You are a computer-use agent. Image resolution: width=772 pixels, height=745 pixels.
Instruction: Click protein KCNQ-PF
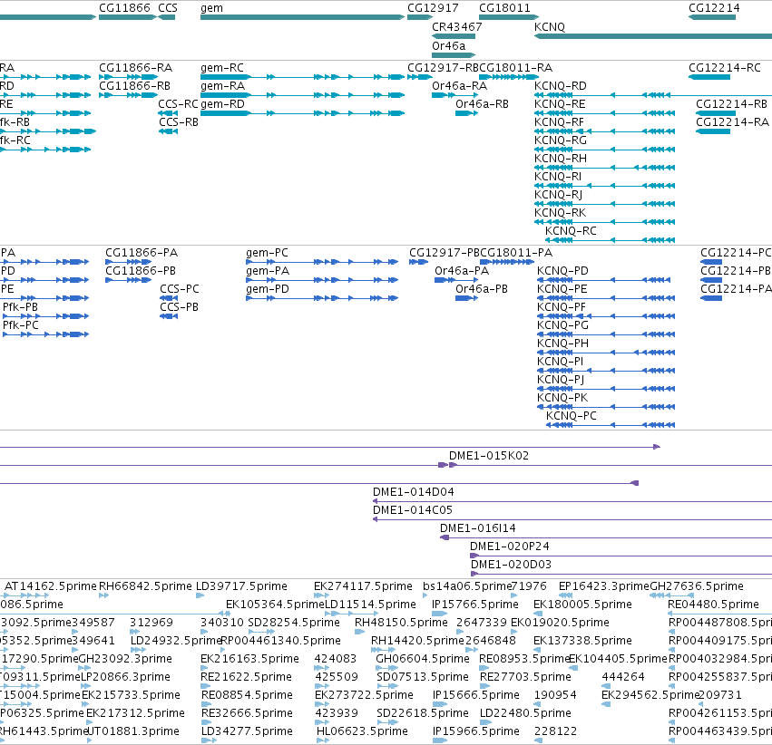click(606, 316)
